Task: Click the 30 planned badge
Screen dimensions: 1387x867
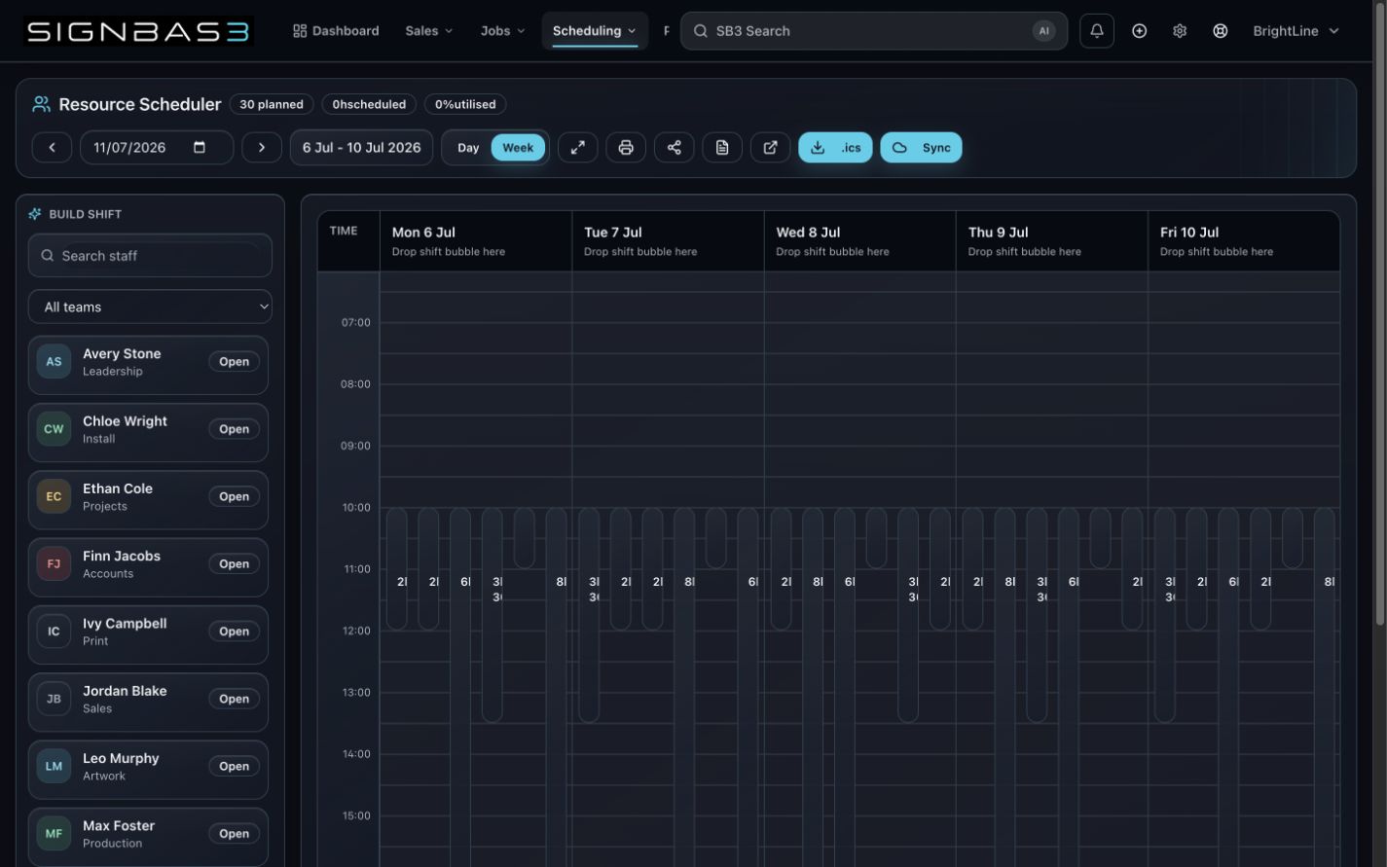Action: click(272, 104)
